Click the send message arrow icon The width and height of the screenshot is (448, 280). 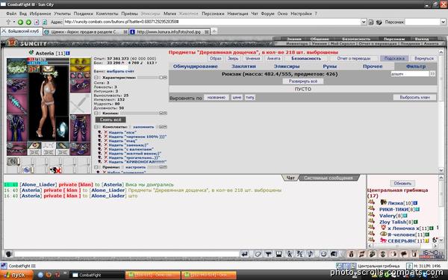click(245, 254)
